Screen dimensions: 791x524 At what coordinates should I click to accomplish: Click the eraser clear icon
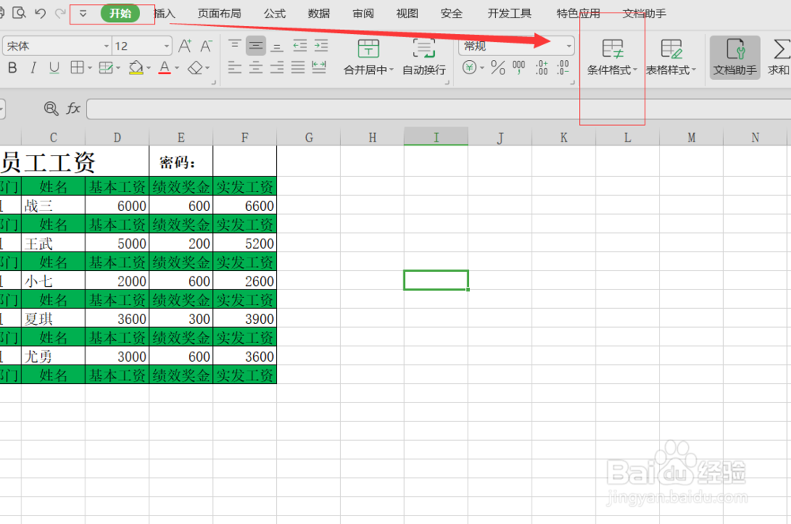[195, 67]
